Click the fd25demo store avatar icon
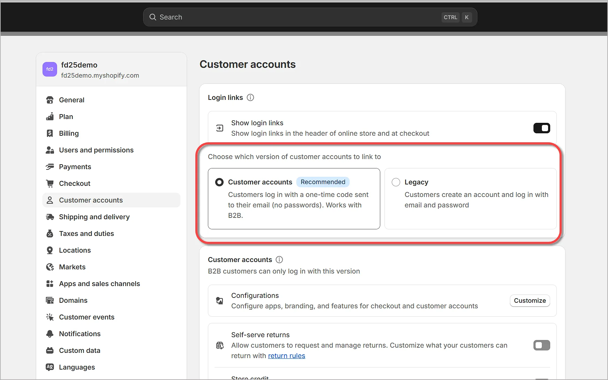 tap(50, 69)
